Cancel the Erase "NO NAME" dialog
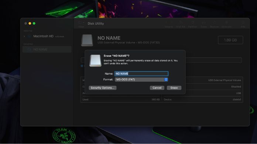The image size is (257, 144). (157, 88)
